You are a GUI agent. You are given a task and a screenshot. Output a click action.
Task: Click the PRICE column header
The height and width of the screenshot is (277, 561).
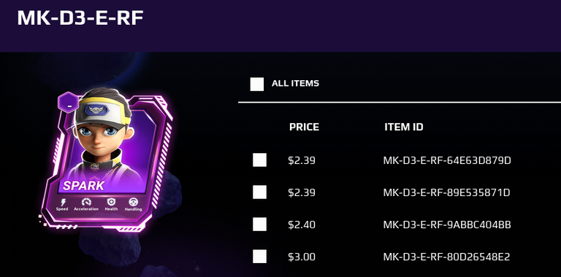click(304, 127)
